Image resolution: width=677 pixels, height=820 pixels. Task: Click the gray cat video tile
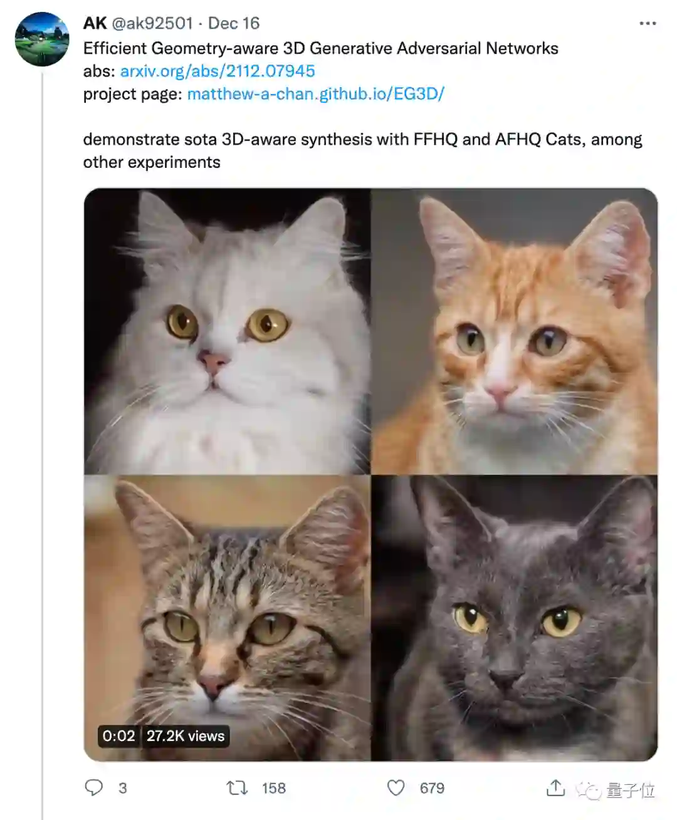pyautogui.click(x=515, y=618)
